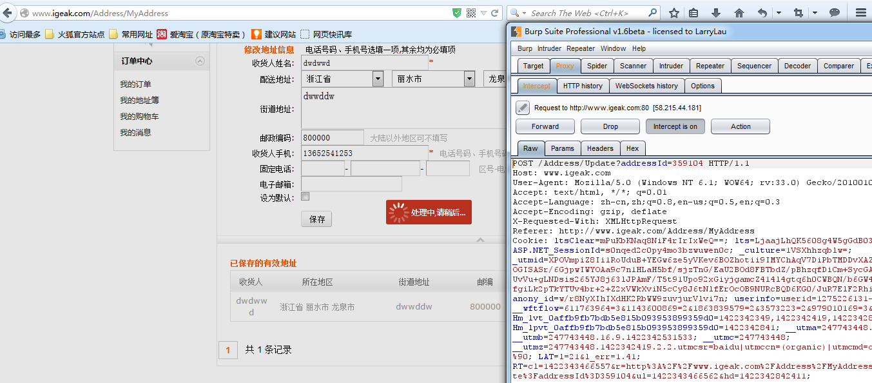
Task: Open the Burp menu in Burp Suite
Action: pyautogui.click(x=525, y=48)
